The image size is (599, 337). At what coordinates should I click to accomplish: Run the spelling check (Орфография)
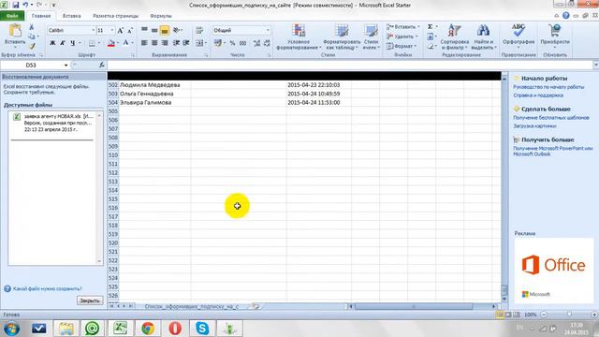pos(519,36)
